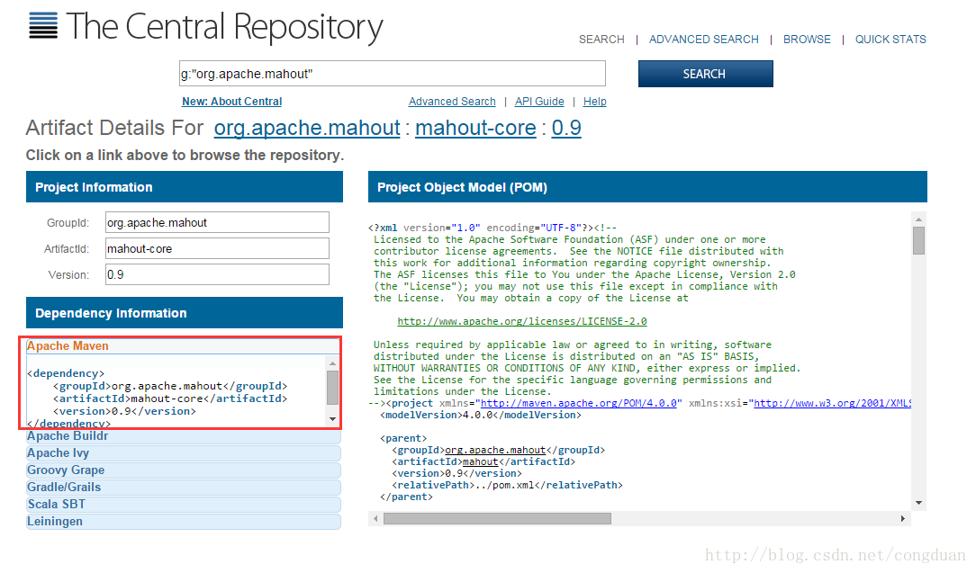Viewport: 976px width, 573px height.
Task: Click The Central Repository logo icon
Action: [43, 25]
